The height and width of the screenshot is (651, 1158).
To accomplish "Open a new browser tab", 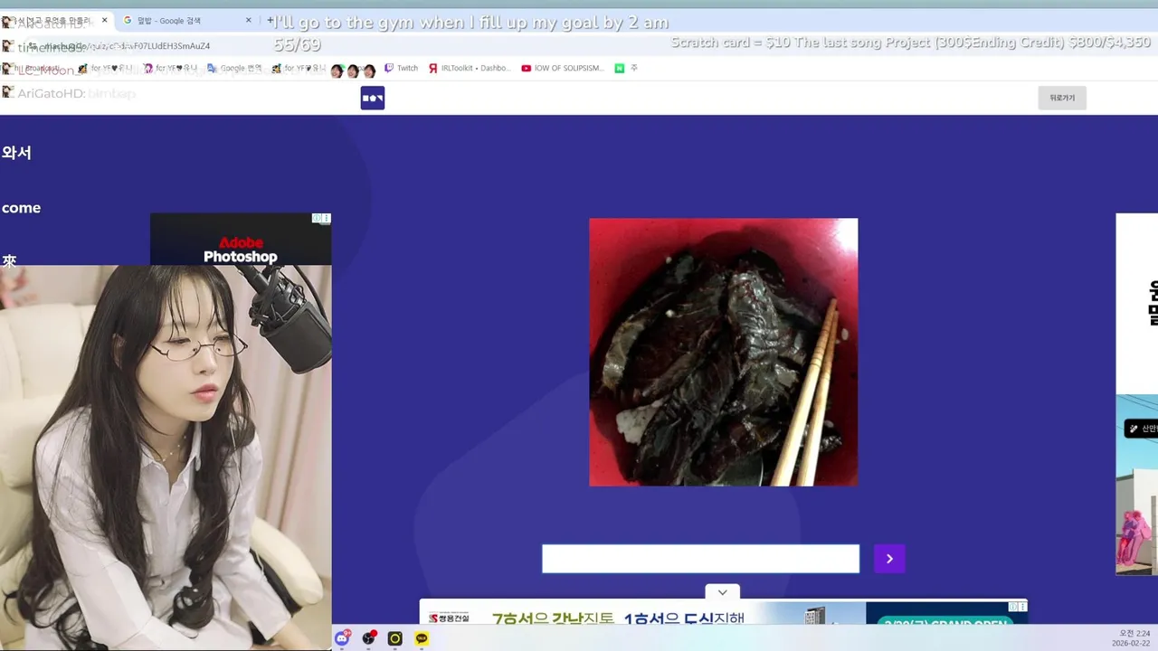I will 270,20.
